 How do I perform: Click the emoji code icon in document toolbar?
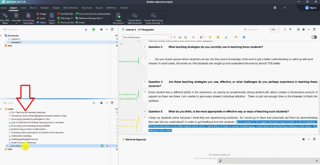coord(210,37)
